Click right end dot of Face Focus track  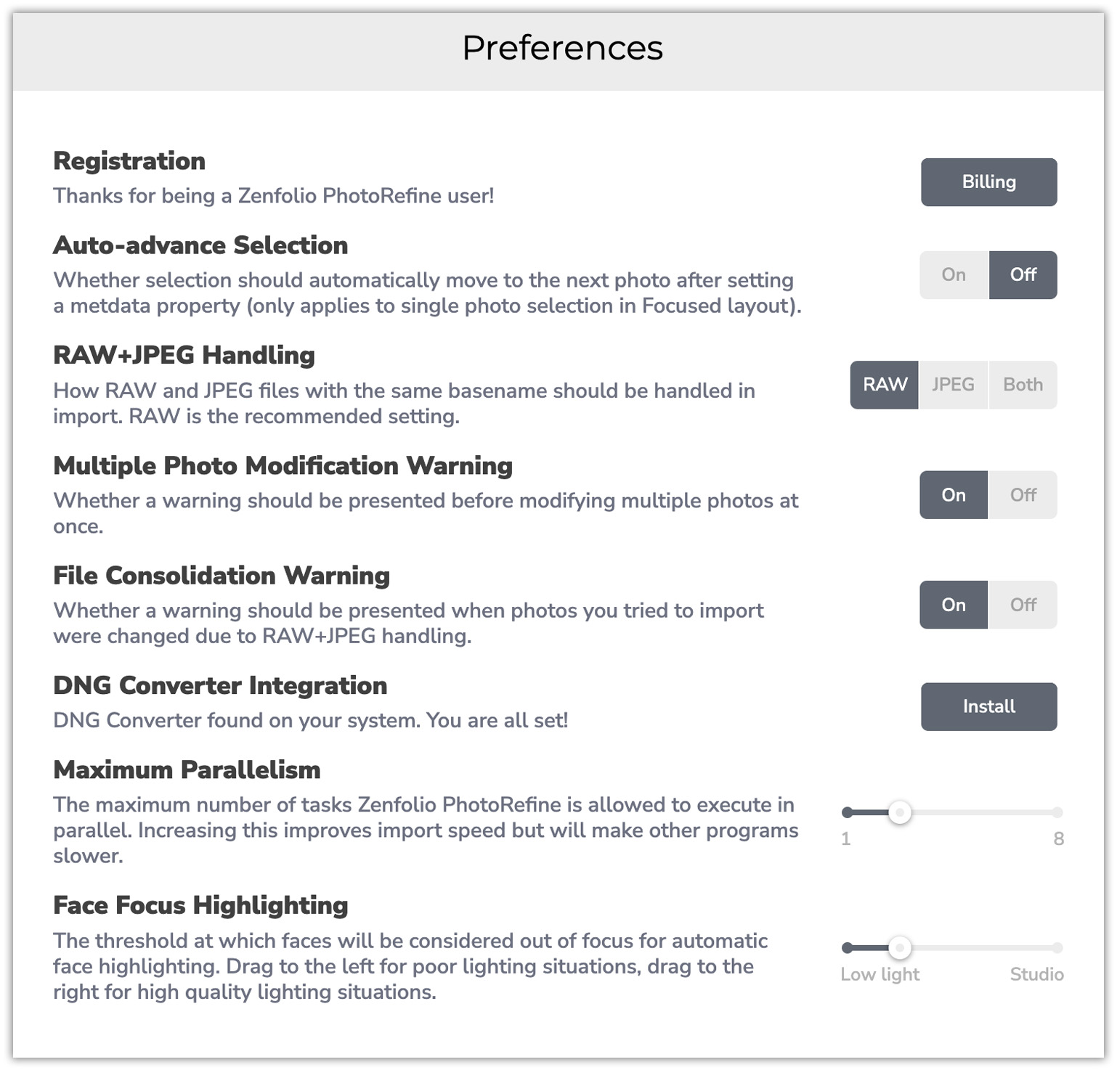coord(1057,947)
